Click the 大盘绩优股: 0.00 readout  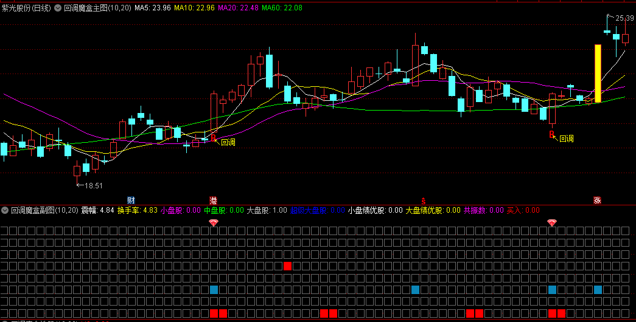click(x=433, y=210)
